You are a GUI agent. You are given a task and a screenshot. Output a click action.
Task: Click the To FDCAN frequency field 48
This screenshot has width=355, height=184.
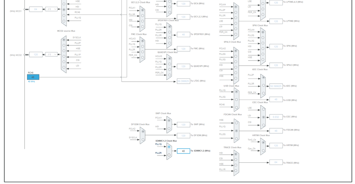click(276, 131)
